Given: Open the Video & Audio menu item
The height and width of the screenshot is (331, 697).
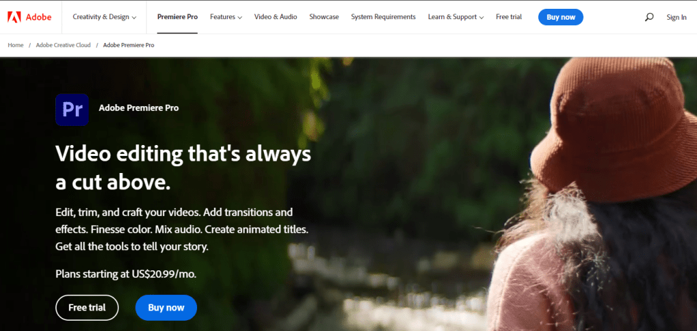Looking at the screenshot, I should 276,17.
